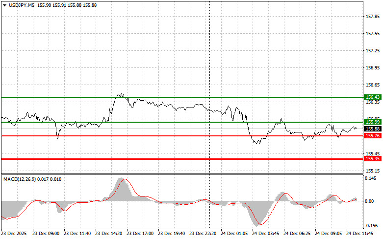Viewport: 383px width, 239px height.
Task: Select the 156.43 green price label
Action: click(x=373, y=97)
